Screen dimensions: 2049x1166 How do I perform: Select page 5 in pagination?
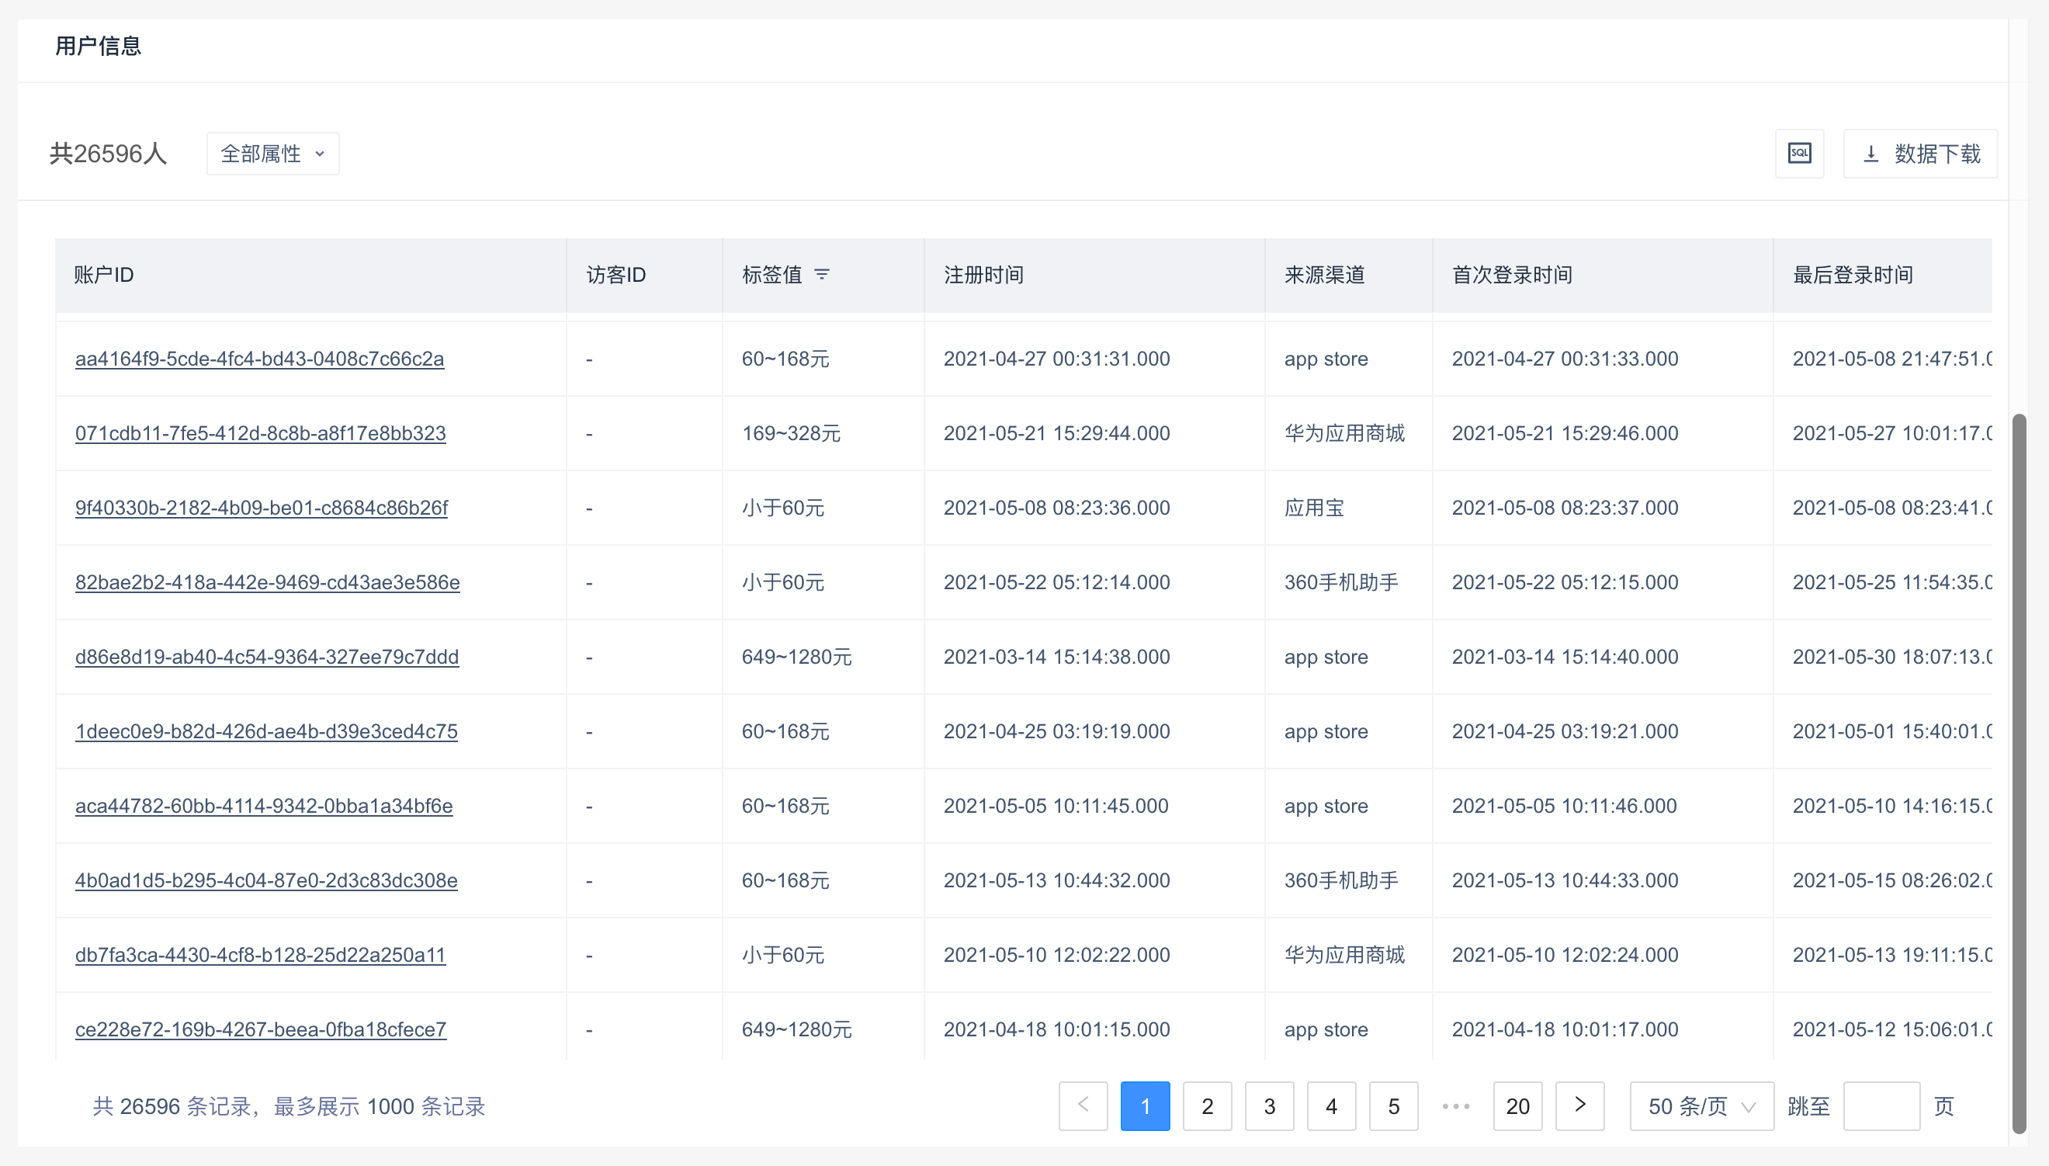(x=1393, y=1106)
